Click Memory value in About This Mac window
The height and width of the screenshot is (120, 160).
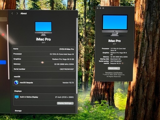(119, 57)
